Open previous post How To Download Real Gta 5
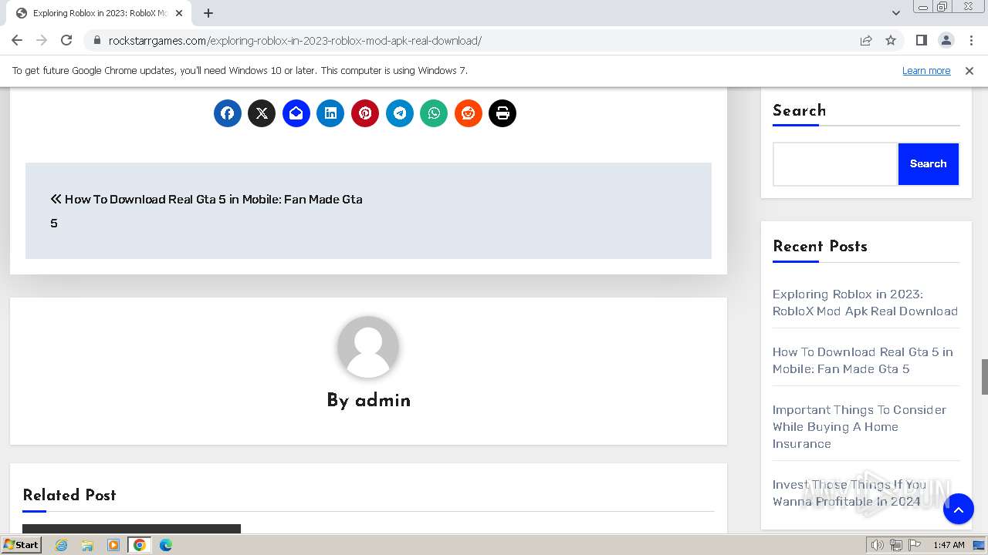Screen dimensions: 988x555 (x=206, y=210)
